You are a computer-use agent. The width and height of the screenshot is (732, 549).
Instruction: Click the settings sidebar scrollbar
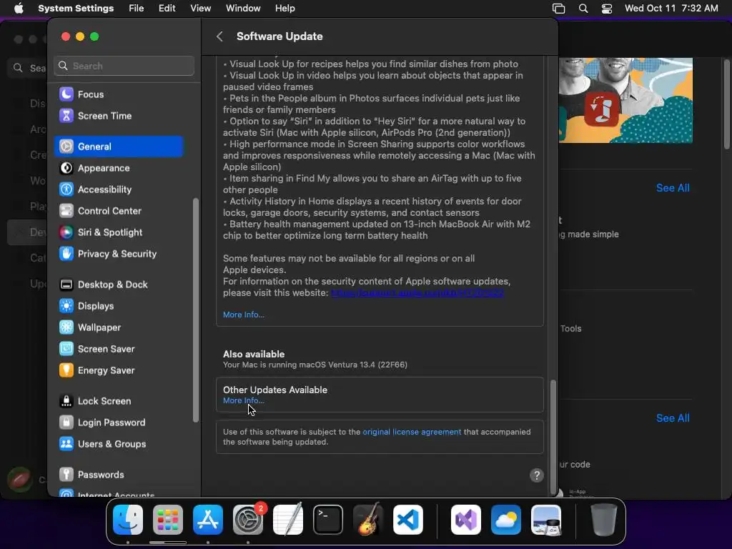[x=196, y=310]
